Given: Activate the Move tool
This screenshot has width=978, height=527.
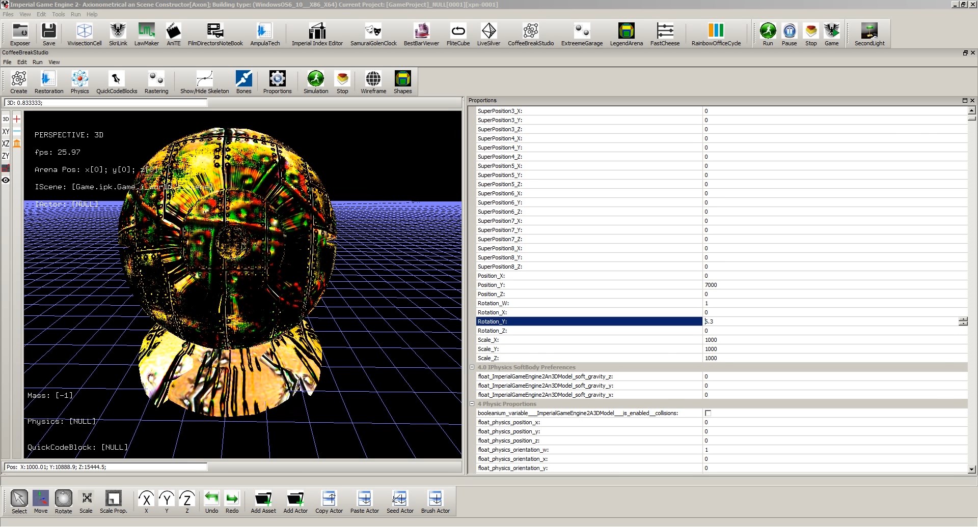Looking at the screenshot, I should [41, 502].
